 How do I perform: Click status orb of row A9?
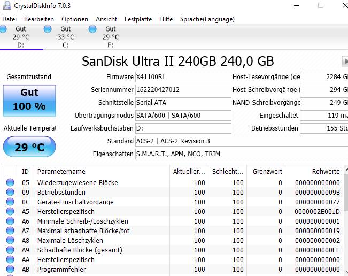point(10,250)
